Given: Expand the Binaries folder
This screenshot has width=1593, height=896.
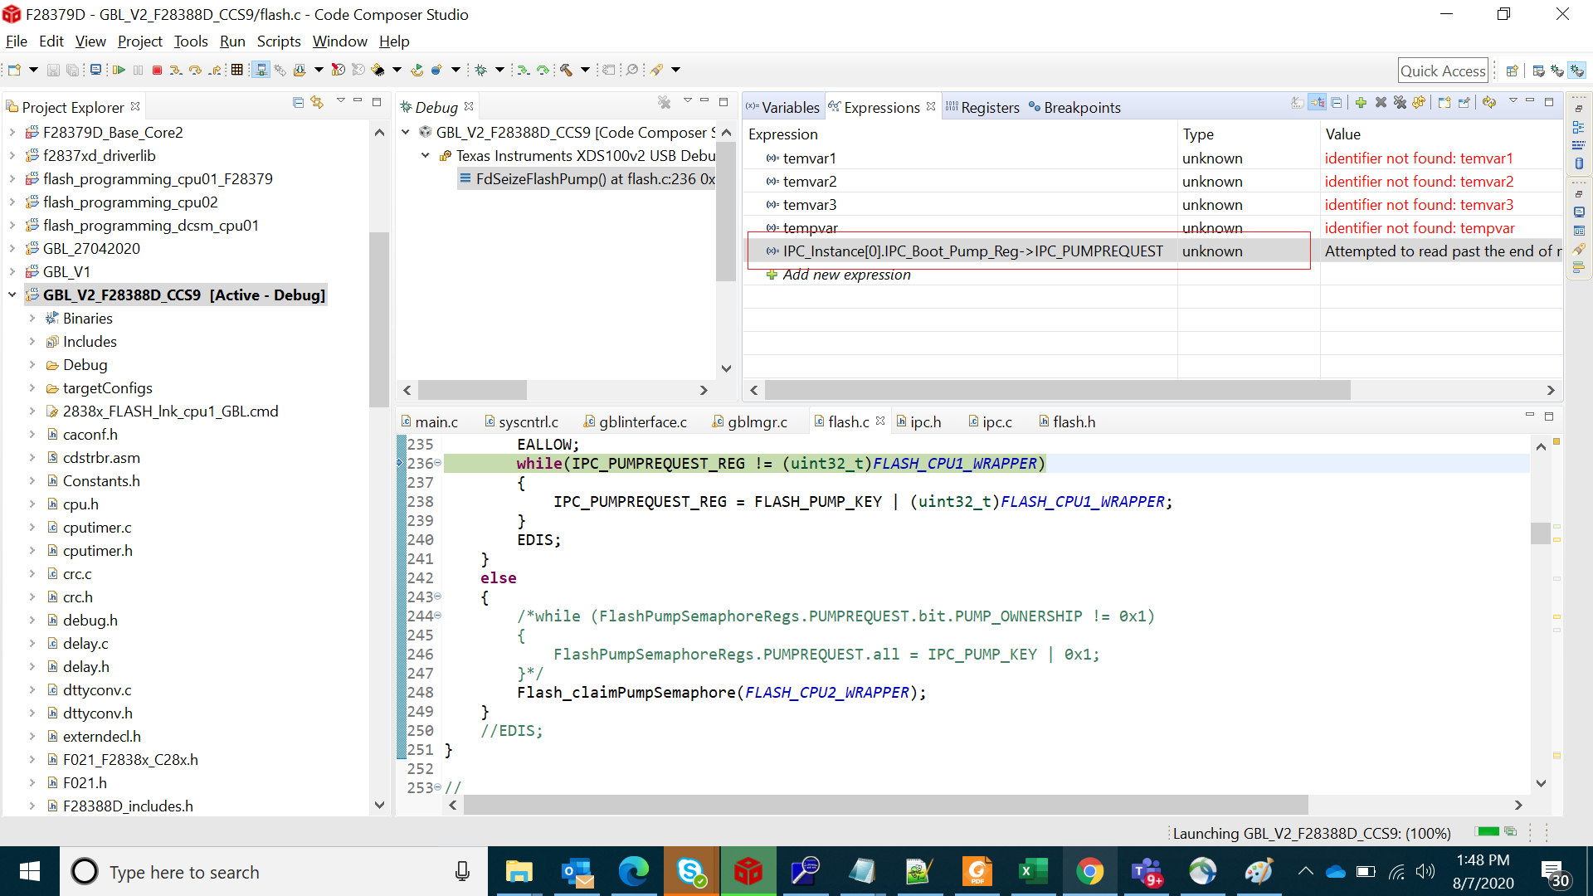Looking at the screenshot, I should click(x=32, y=319).
